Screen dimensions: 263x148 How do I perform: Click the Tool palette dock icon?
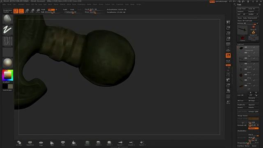coord(260,5)
